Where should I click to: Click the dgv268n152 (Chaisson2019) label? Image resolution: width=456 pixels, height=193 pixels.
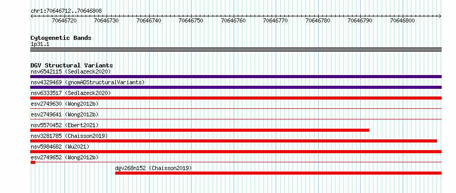154,168
